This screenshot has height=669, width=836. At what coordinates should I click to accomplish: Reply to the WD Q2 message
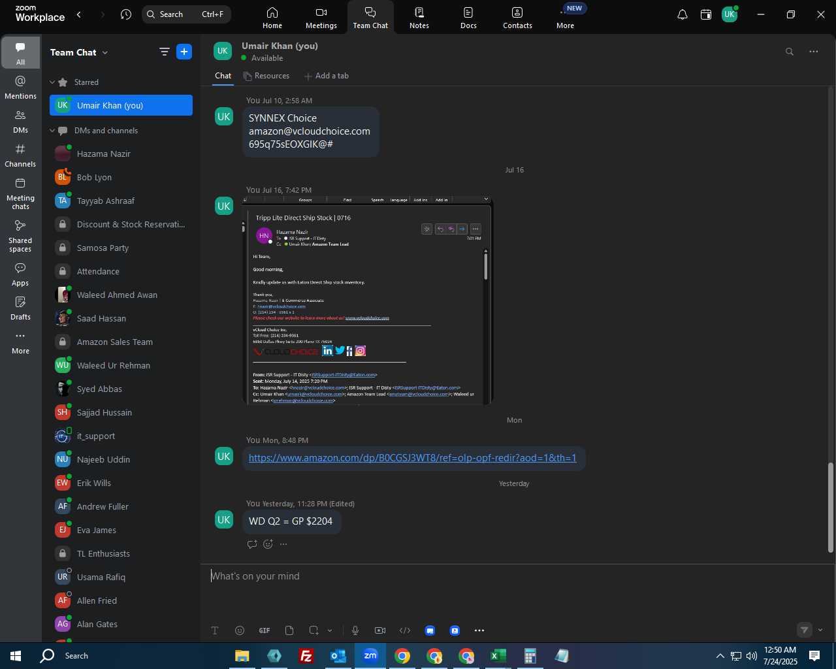click(252, 544)
